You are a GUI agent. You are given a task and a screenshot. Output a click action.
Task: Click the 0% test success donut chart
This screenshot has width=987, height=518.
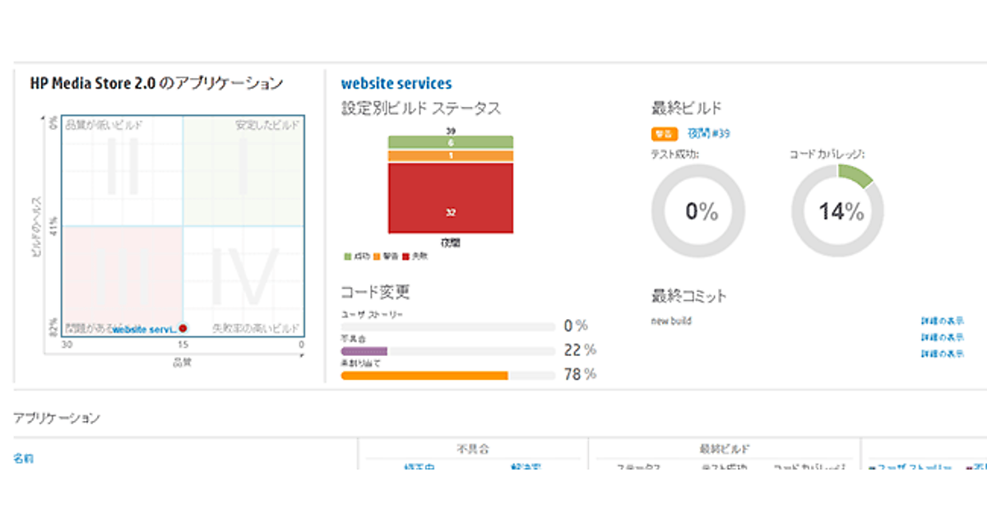tap(698, 211)
